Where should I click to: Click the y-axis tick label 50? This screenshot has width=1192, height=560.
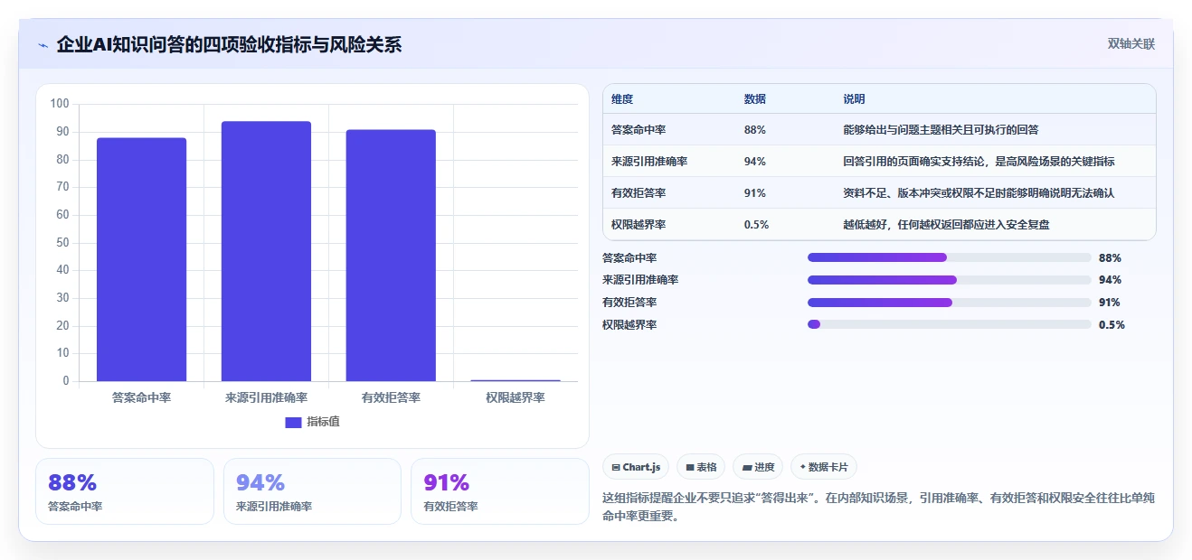click(62, 243)
